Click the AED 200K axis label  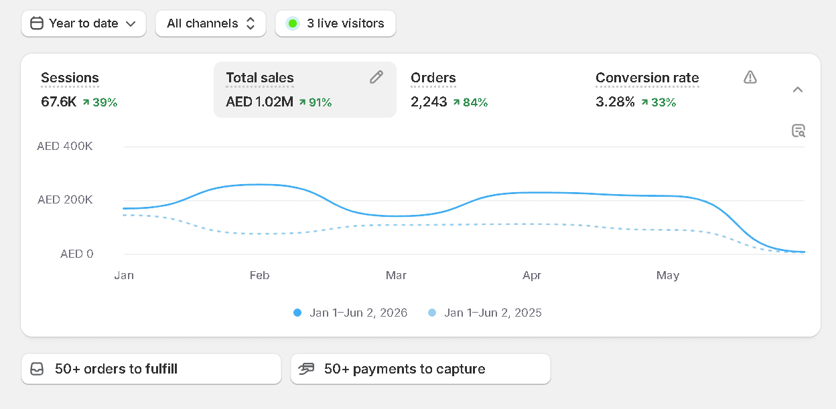click(65, 199)
